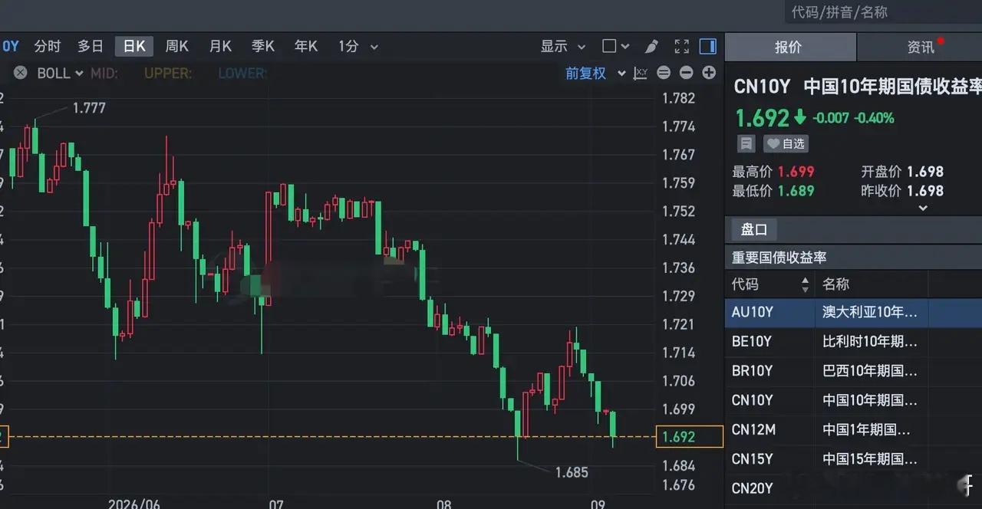Open the note icon under price

[x=746, y=143]
